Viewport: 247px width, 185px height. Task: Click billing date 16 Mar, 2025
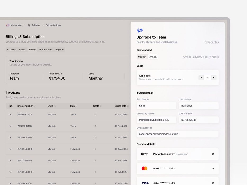[121, 114]
